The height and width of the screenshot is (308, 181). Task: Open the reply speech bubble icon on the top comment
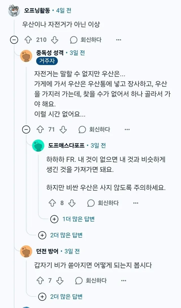pyautogui.click(x=74, y=40)
